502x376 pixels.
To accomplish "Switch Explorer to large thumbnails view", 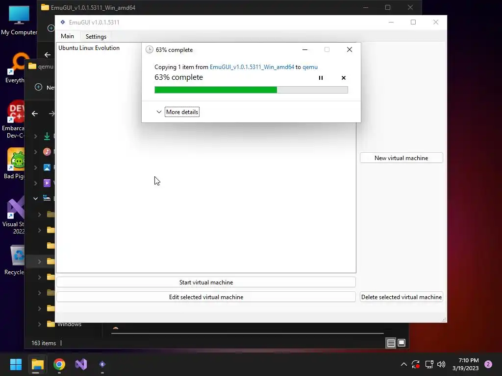I will 402,343.
